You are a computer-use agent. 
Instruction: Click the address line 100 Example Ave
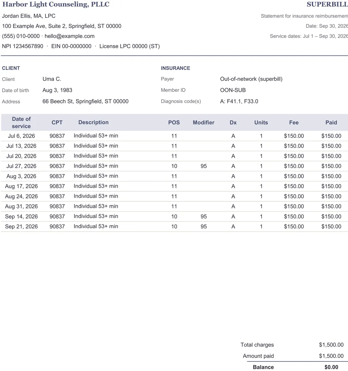[62, 26]
